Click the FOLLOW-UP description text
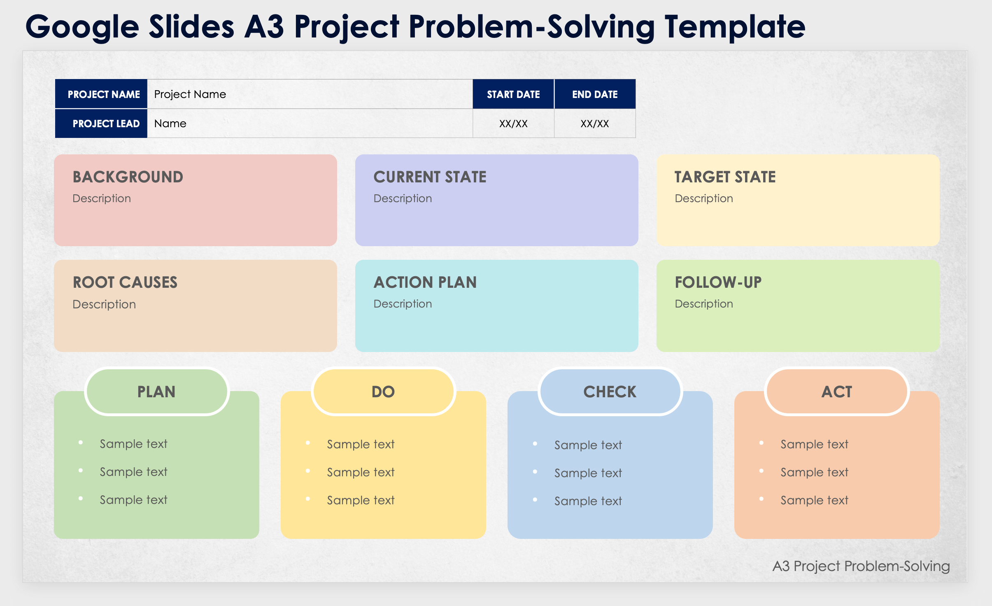 pyautogui.click(x=704, y=304)
